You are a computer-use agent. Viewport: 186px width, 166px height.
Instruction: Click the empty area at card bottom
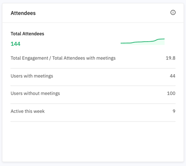click(93, 141)
